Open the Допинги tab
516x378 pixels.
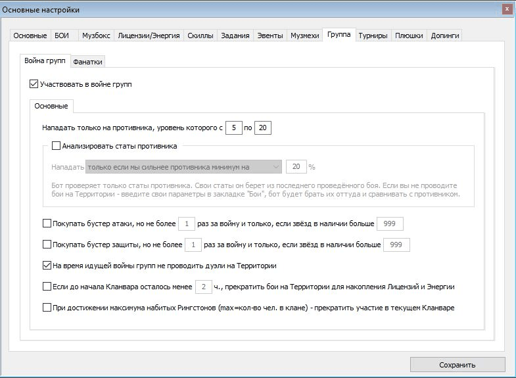click(445, 35)
